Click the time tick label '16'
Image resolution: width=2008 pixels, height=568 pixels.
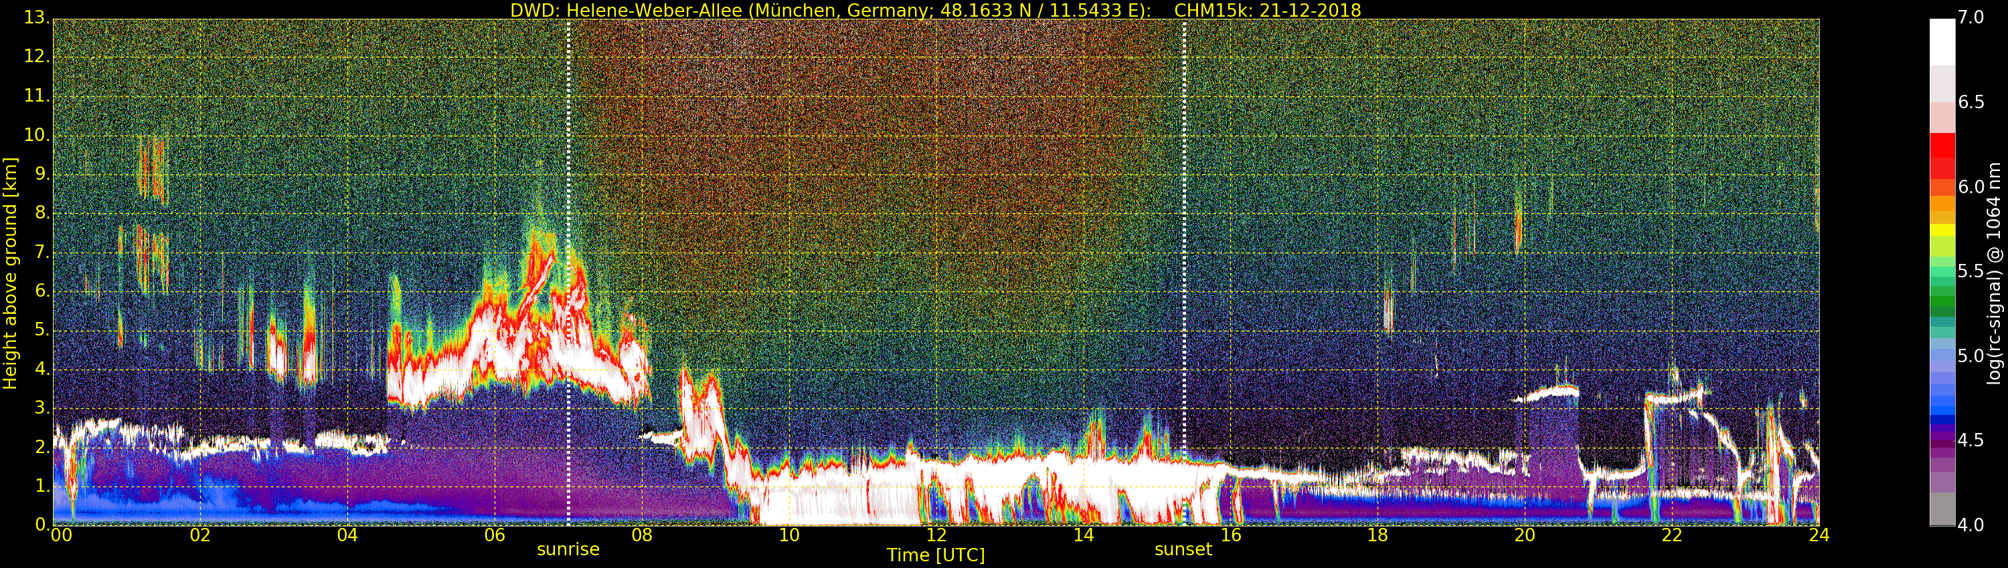1231,535
